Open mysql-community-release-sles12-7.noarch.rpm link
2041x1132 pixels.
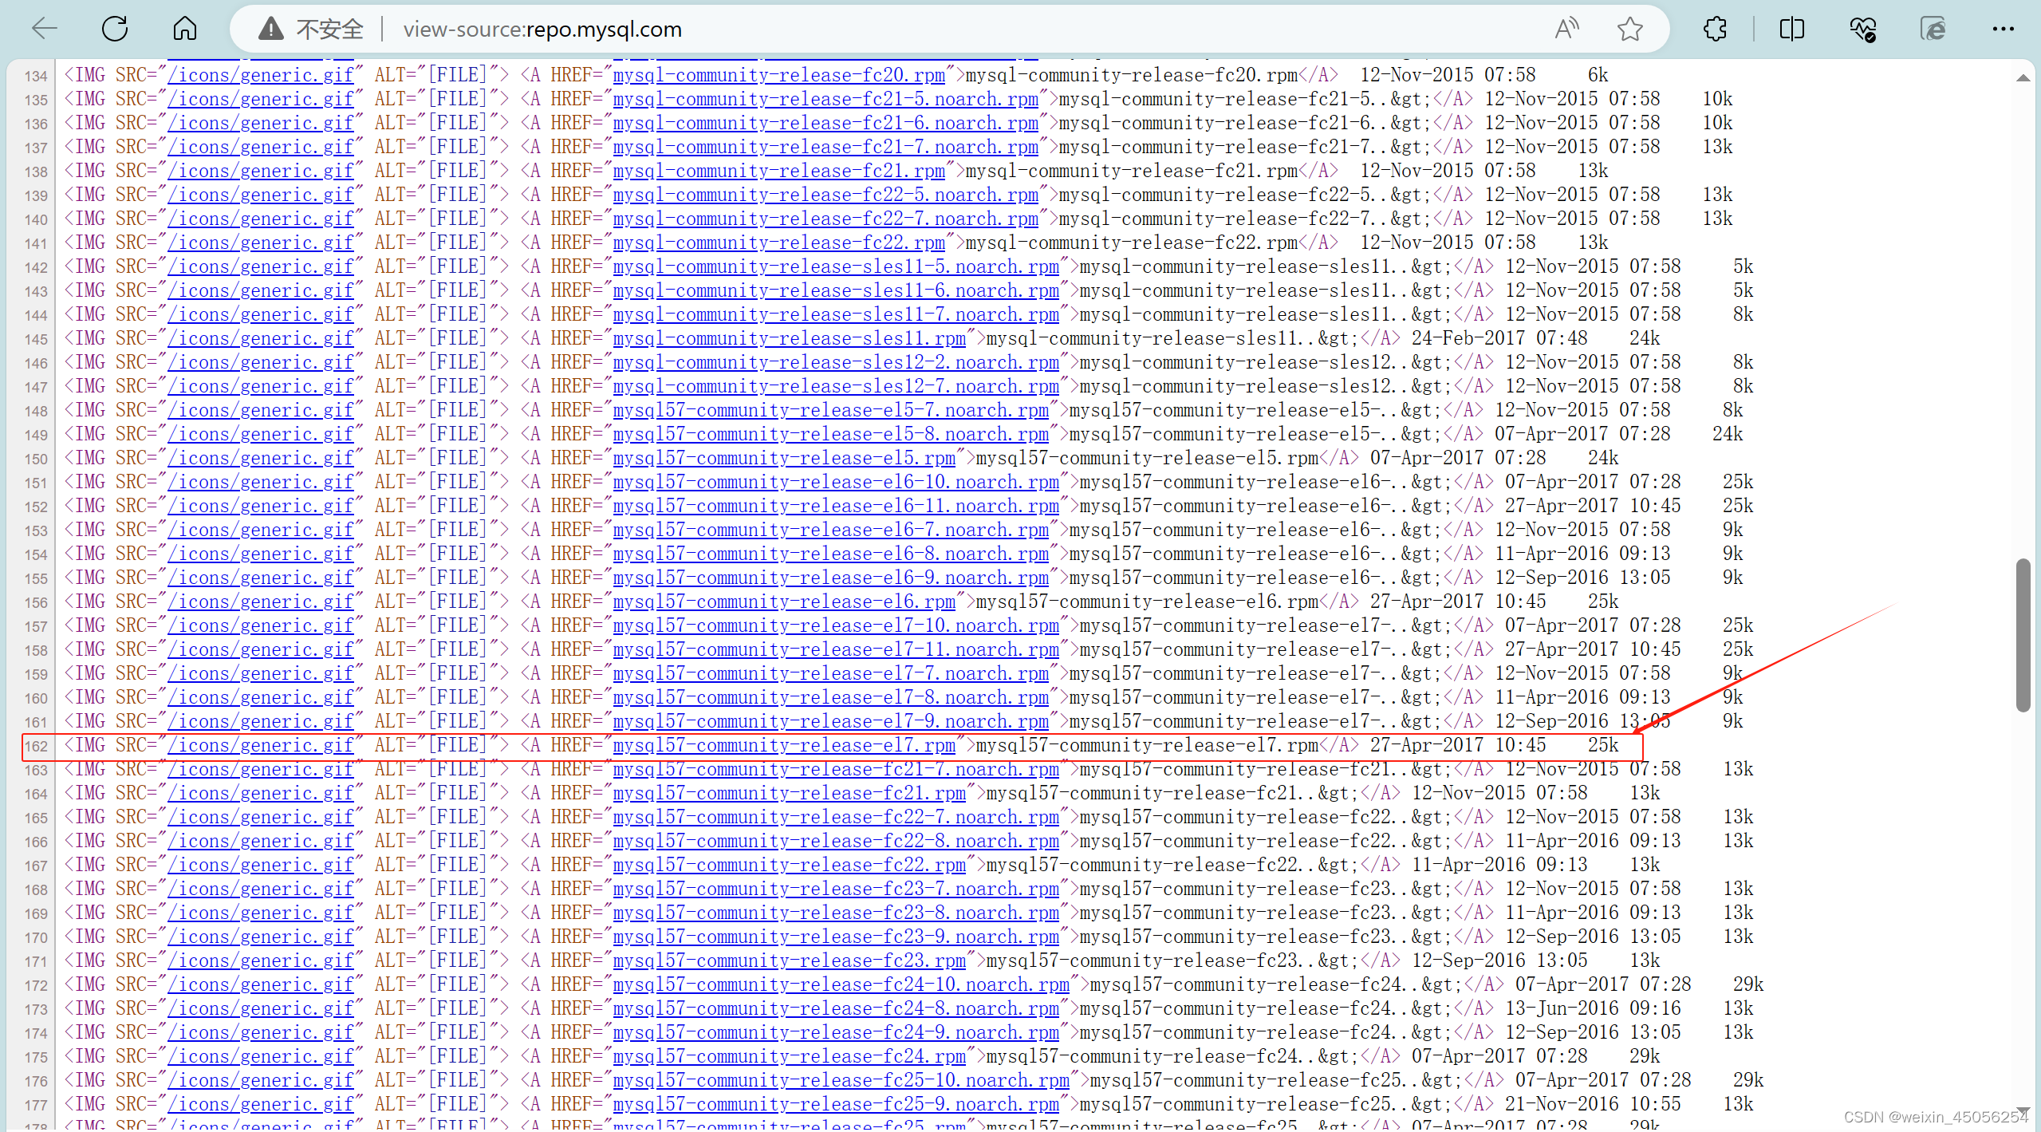click(835, 386)
